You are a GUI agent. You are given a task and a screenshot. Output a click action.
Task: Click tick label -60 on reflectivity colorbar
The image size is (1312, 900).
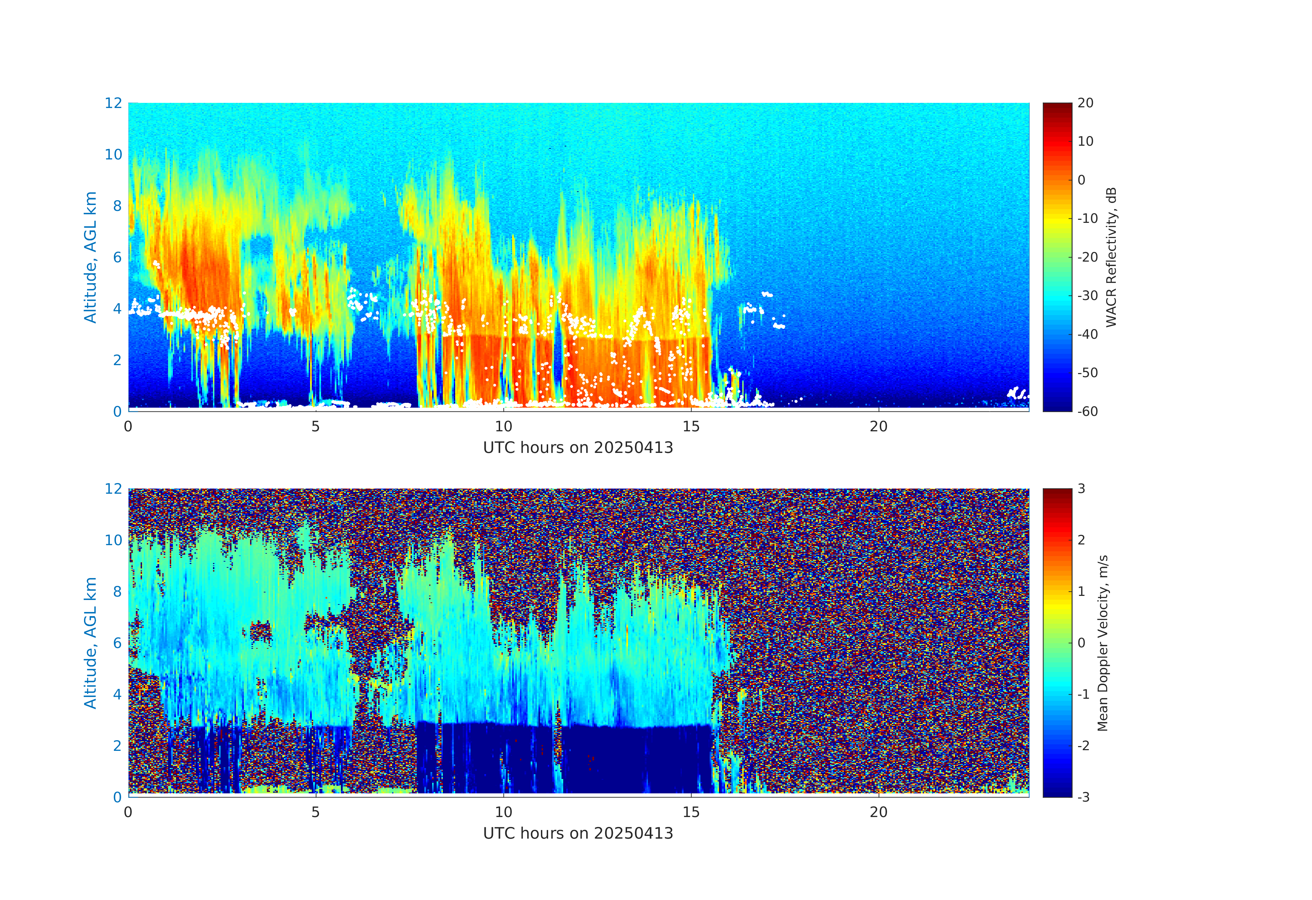pyautogui.click(x=1087, y=411)
